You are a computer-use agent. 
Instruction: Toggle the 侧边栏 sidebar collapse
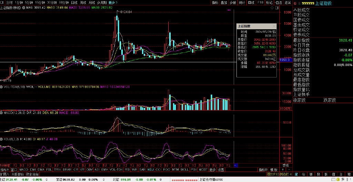(x=286, y=174)
